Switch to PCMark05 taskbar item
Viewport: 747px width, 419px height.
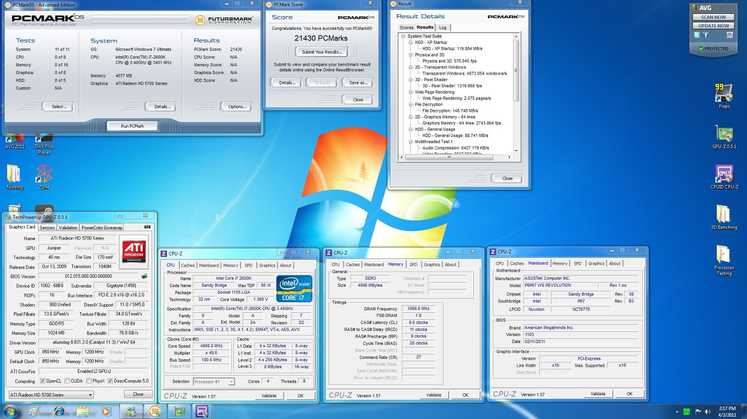(155, 411)
